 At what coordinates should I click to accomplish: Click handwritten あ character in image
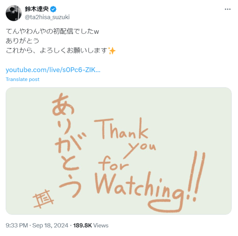coord(63,104)
